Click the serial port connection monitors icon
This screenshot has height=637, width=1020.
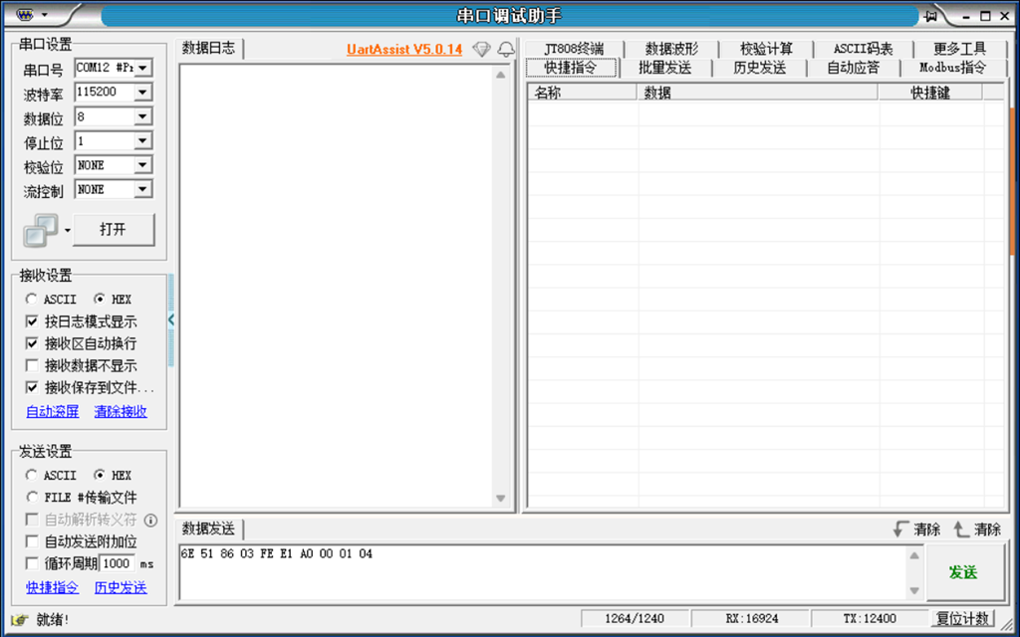[41, 230]
